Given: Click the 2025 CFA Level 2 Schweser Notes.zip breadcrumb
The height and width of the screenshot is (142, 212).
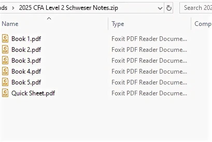Looking at the screenshot, I should coord(68,8).
